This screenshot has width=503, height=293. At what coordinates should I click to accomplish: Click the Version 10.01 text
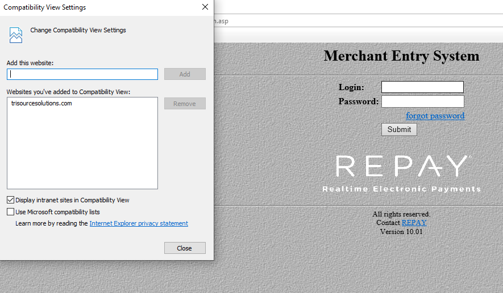[x=401, y=232]
